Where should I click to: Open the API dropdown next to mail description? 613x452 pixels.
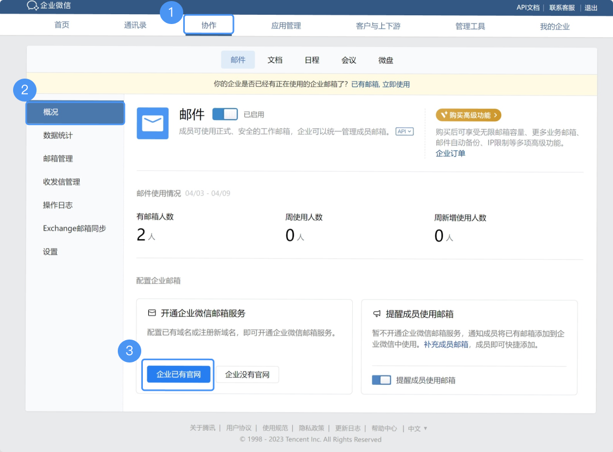pyautogui.click(x=404, y=132)
